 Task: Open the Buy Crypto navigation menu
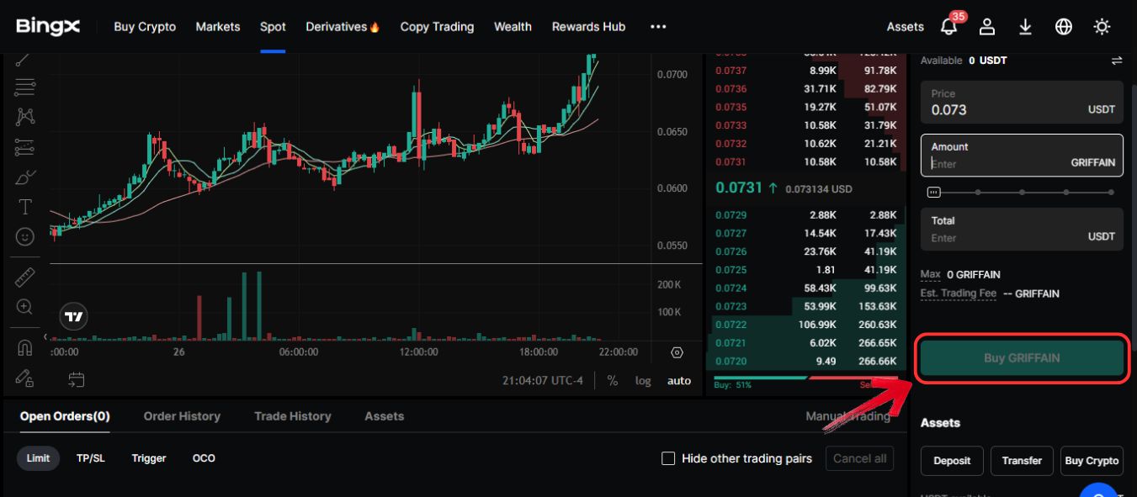pyautogui.click(x=145, y=27)
